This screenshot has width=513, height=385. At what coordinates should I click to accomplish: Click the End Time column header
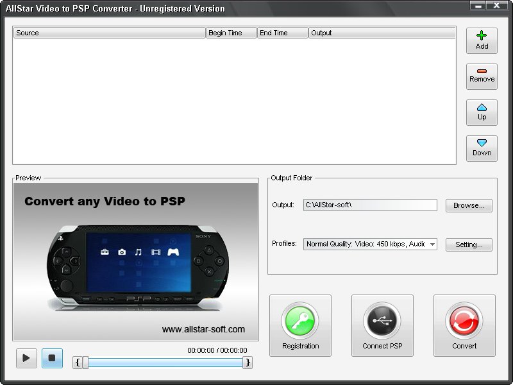(x=283, y=33)
